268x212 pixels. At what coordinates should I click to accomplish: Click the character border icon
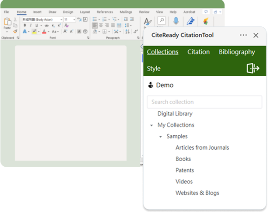click(85, 19)
